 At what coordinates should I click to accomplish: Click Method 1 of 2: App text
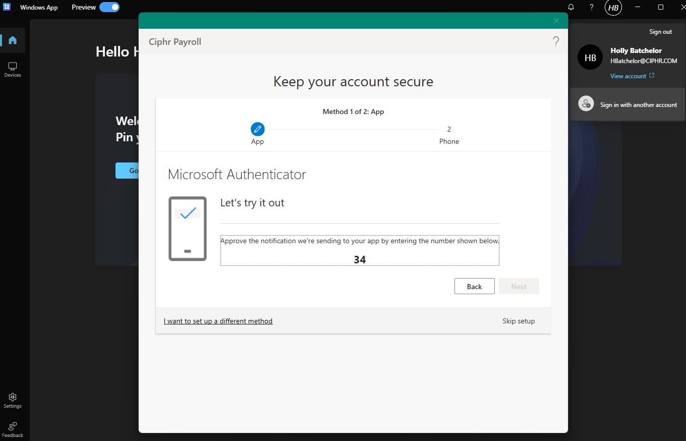pyautogui.click(x=353, y=112)
